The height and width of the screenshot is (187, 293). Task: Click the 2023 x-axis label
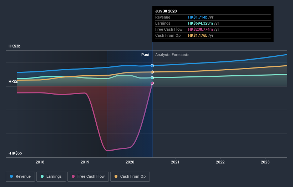265,162
